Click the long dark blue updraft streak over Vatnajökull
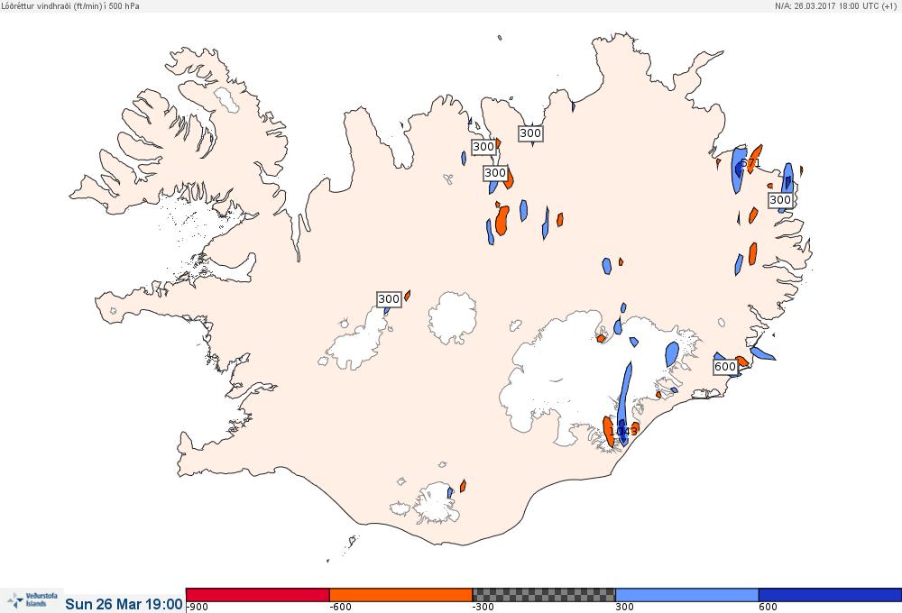 pos(623,404)
